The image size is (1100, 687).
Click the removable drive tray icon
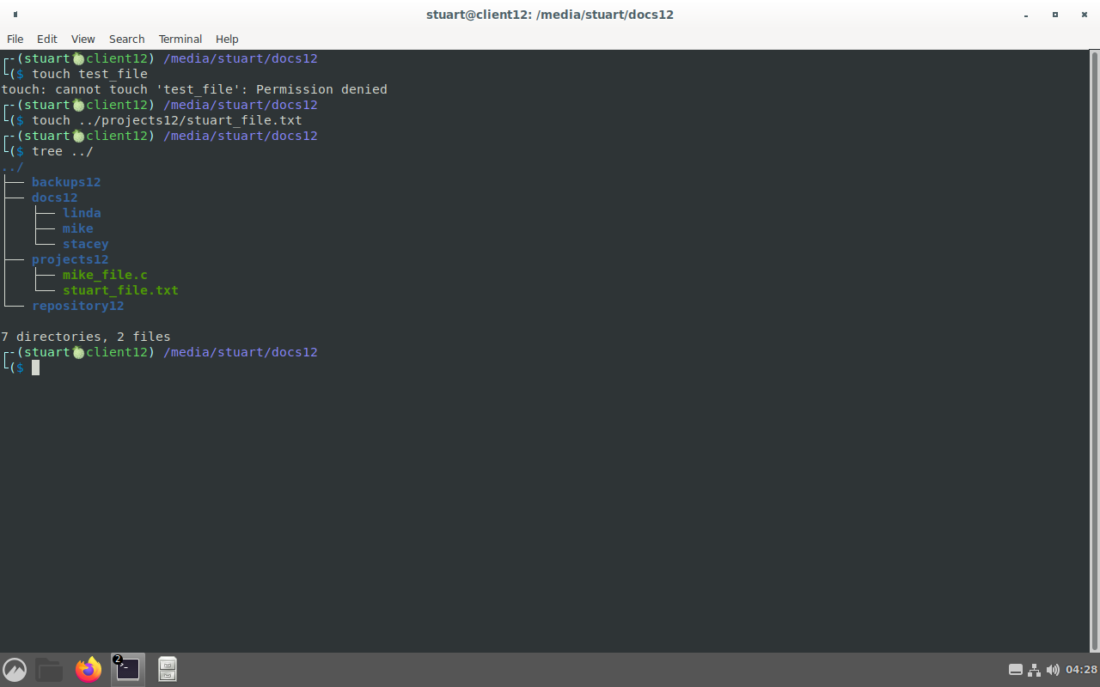[x=1015, y=670]
